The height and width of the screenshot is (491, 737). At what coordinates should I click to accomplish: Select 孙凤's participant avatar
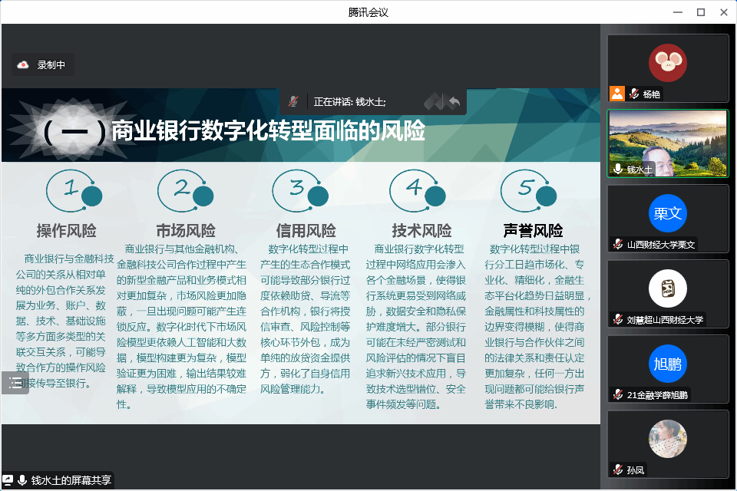[667, 439]
